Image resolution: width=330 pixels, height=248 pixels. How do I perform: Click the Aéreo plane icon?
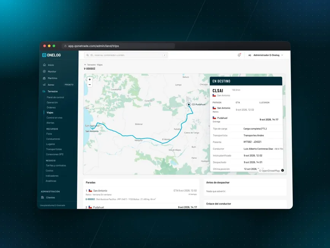(44, 85)
